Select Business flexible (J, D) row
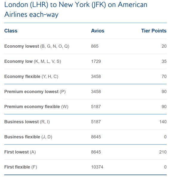Screen dimensions: 172x179 [85, 137]
